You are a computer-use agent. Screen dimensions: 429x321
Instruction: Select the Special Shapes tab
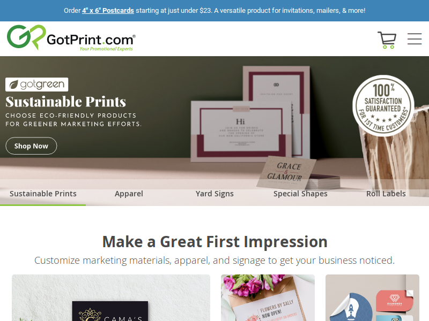(300, 194)
